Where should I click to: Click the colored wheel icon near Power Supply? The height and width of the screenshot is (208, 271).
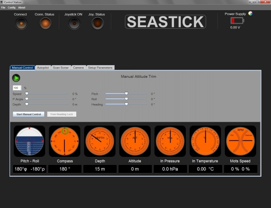pos(250,14)
